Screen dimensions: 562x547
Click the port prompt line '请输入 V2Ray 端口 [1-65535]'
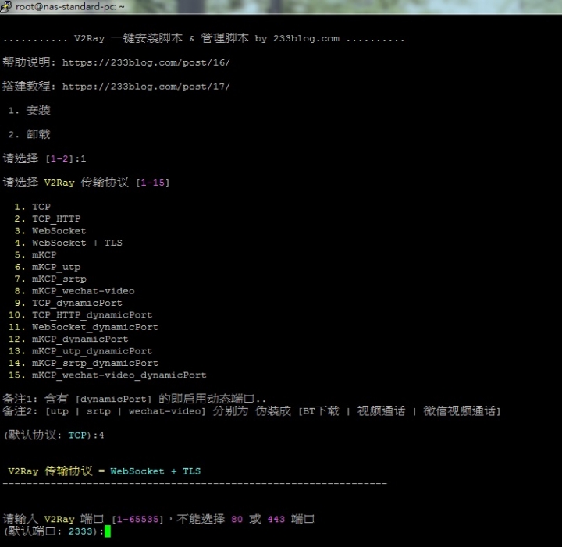158,519
